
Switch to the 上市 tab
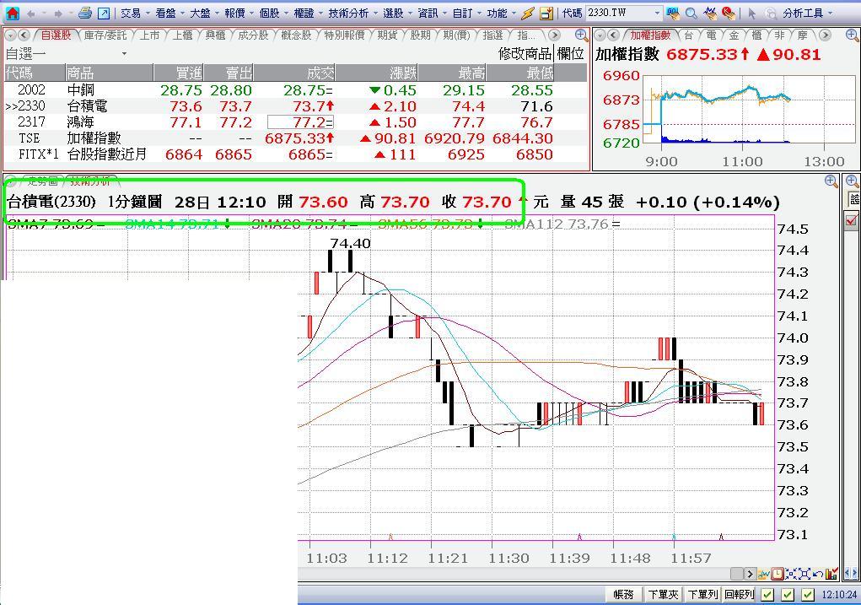point(149,35)
